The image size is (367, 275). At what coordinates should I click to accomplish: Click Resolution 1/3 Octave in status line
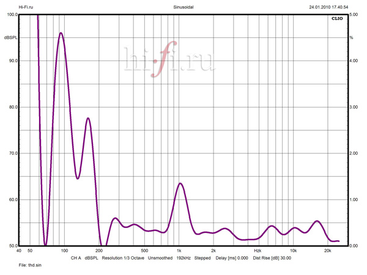tap(123, 258)
